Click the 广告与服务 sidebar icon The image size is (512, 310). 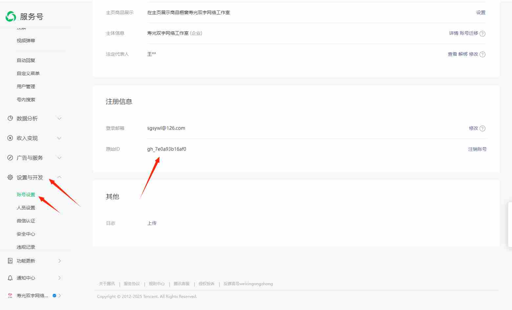coord(10,158)
